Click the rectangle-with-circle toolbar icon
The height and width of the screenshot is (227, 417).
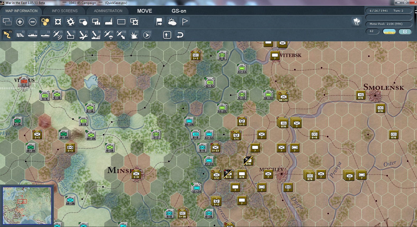[x=83, y=22]
